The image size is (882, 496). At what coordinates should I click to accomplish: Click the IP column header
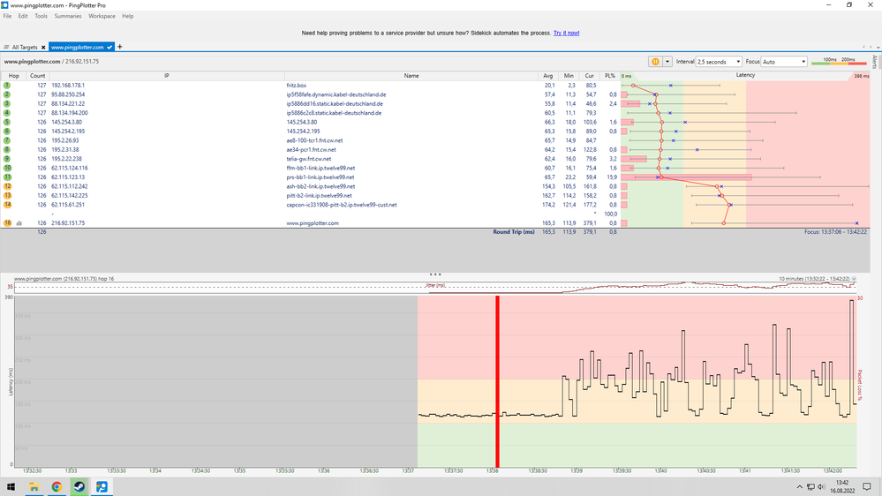[167, 76]
